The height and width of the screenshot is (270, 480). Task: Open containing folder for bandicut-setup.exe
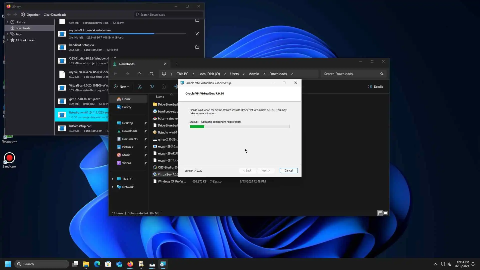[197, 47]
